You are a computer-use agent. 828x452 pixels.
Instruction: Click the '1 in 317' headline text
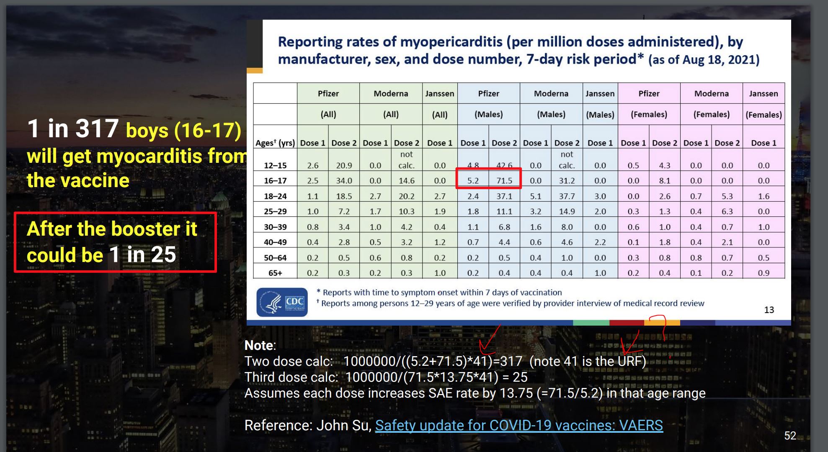(x=73, y=128)
